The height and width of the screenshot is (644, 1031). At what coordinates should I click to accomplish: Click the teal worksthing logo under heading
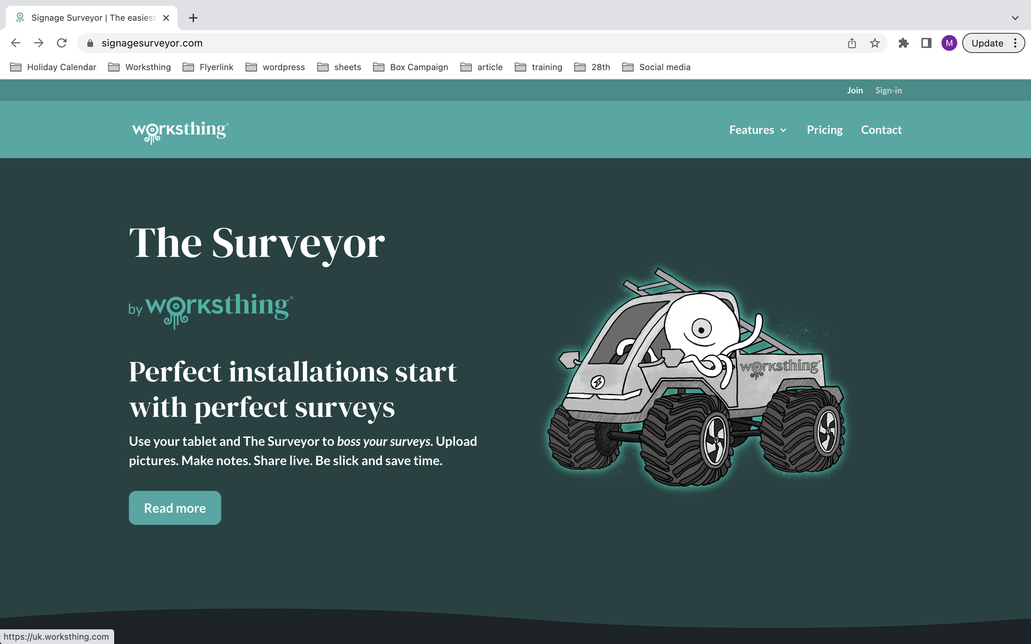219,311
